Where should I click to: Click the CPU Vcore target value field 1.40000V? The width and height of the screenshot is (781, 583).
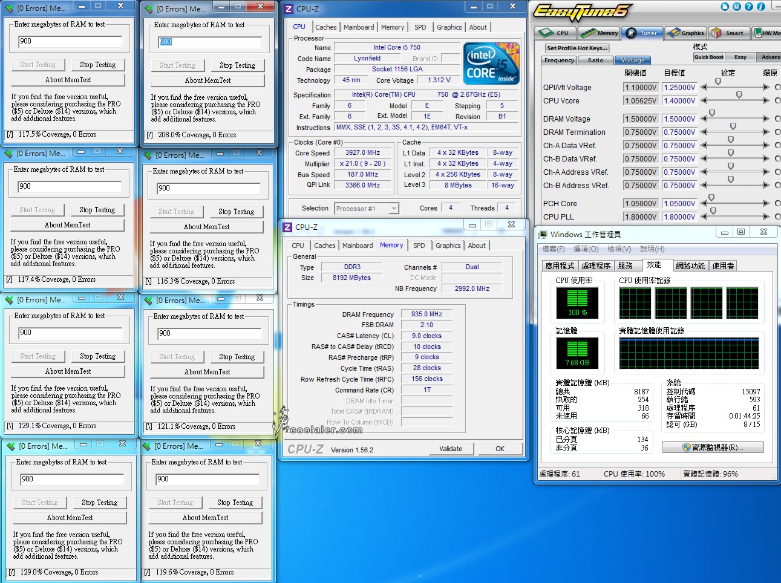click(x=679, y=101)
